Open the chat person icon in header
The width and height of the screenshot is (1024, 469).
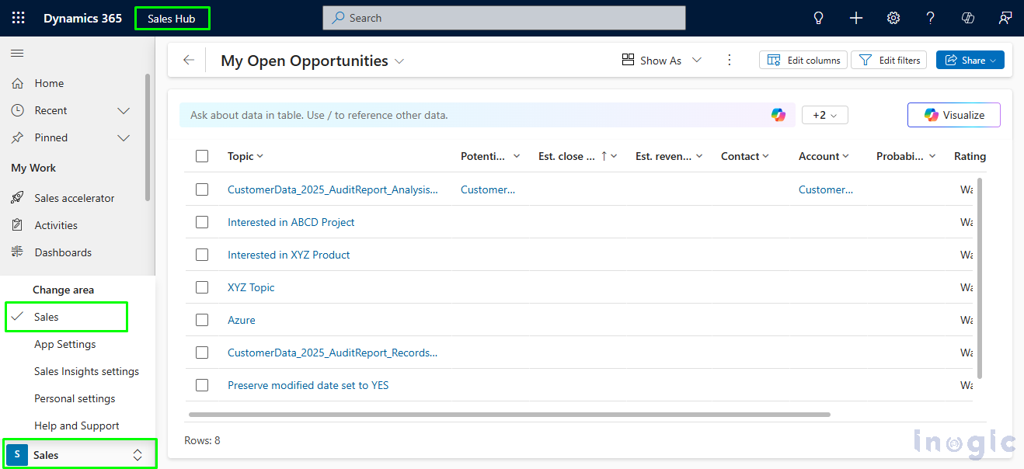point(1005,18)
